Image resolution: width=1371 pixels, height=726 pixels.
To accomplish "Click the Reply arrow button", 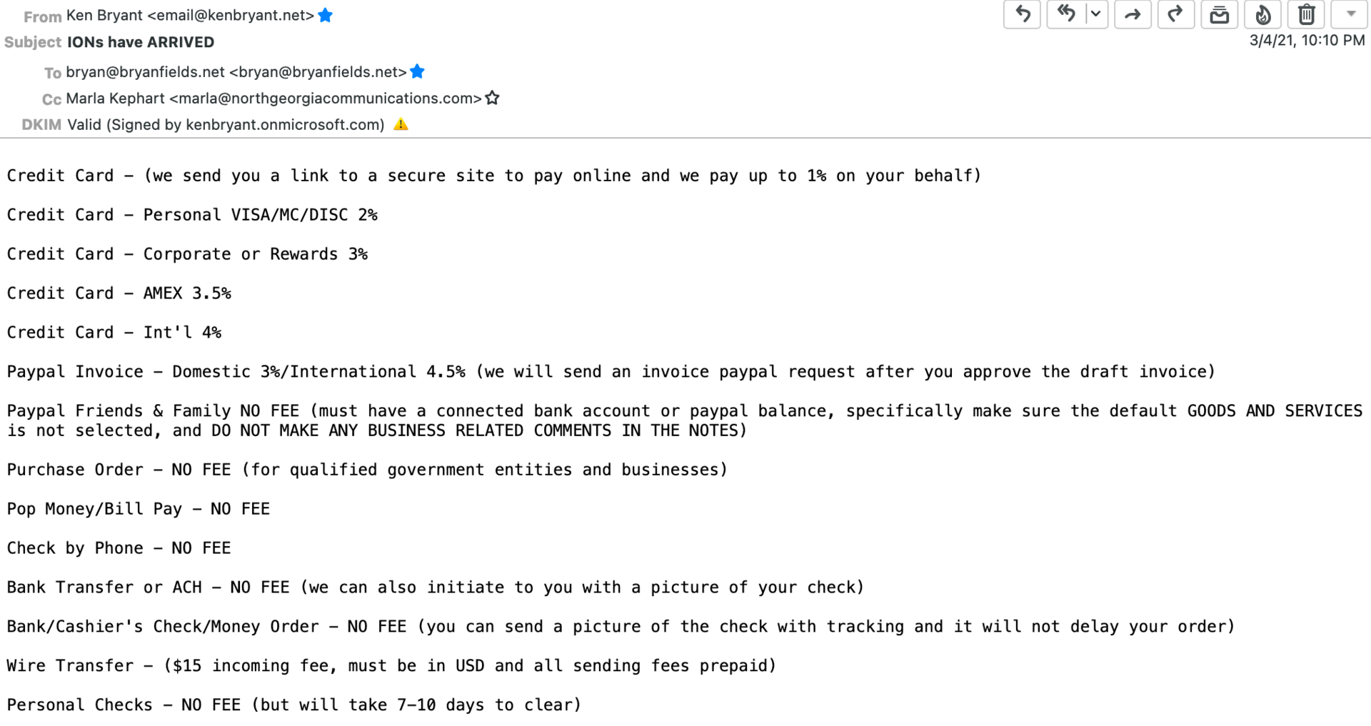I will pos(1022,14).
